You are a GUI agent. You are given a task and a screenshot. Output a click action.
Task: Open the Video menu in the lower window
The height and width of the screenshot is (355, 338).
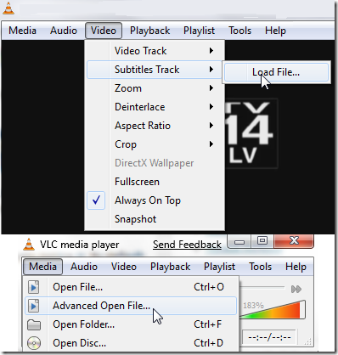[x=124, y=267]
